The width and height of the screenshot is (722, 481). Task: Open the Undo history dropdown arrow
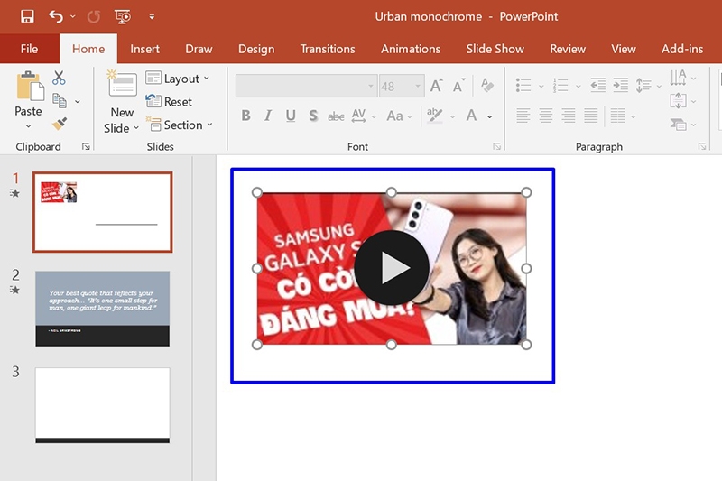pos(73,16)
